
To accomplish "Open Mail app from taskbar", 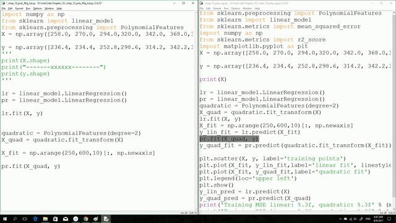I will click(66, 219).
